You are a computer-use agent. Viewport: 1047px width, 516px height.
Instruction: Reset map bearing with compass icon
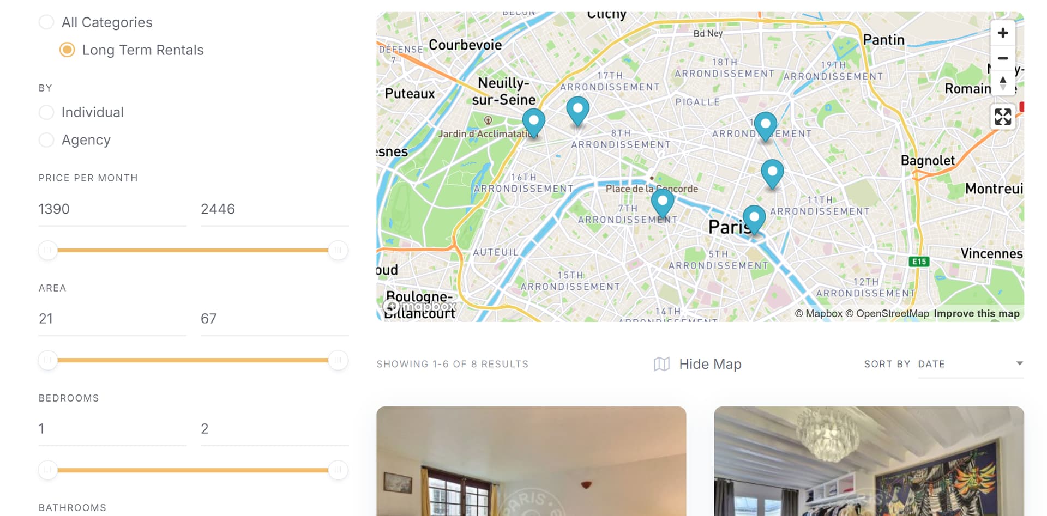click(1002, 83)
